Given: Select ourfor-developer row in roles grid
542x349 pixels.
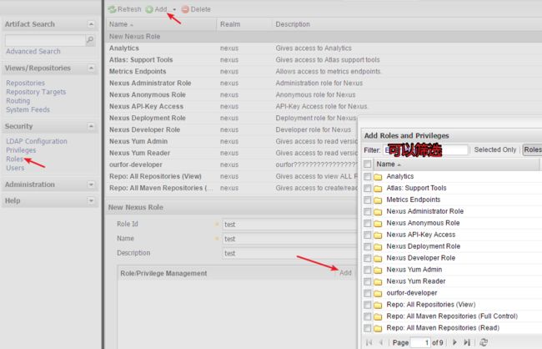Looking at the screenshot, I should pyautogui.click(x=232, y=164).
